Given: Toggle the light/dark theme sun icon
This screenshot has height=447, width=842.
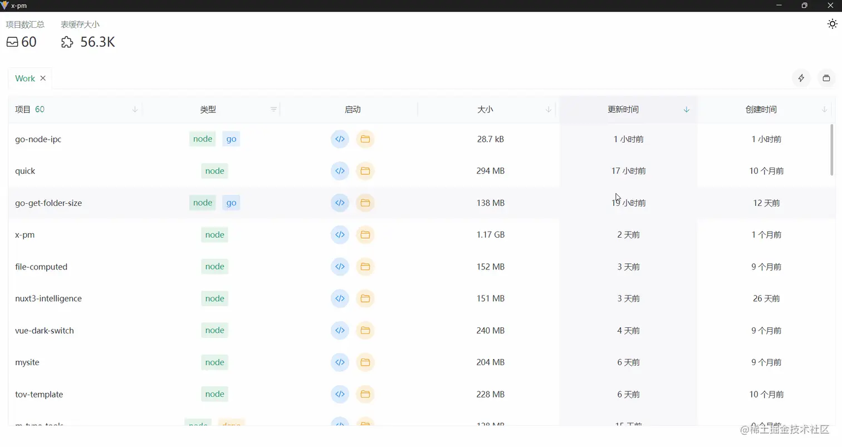Looking at the screenshot, I should click(x=832, y=24).
